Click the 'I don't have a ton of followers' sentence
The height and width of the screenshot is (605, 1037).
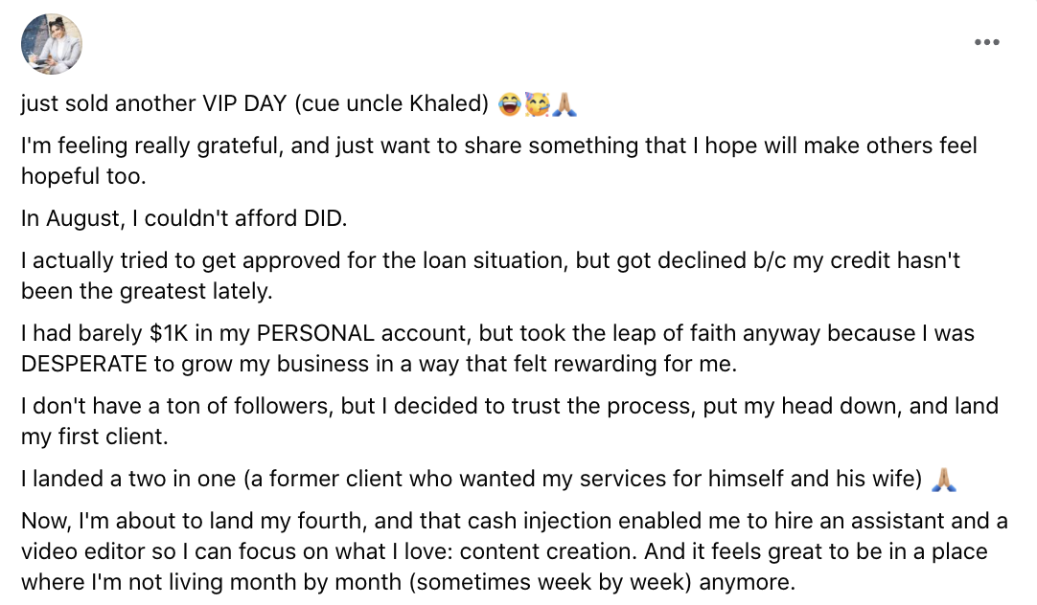click(x=509, y=421)
